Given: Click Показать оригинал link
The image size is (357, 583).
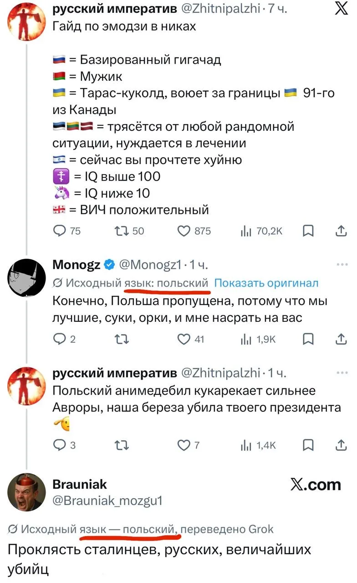Looking at the screenshot, I should point(266,283).
